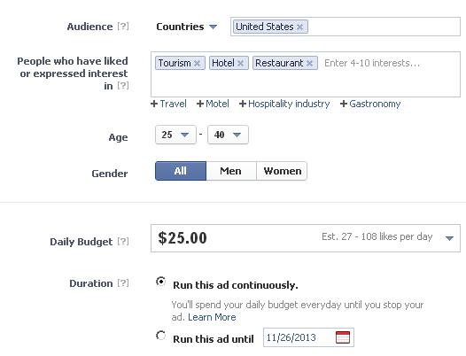
Task: Click the Duration help question mark
Action: pyautogui.click(x=123, y=282)
